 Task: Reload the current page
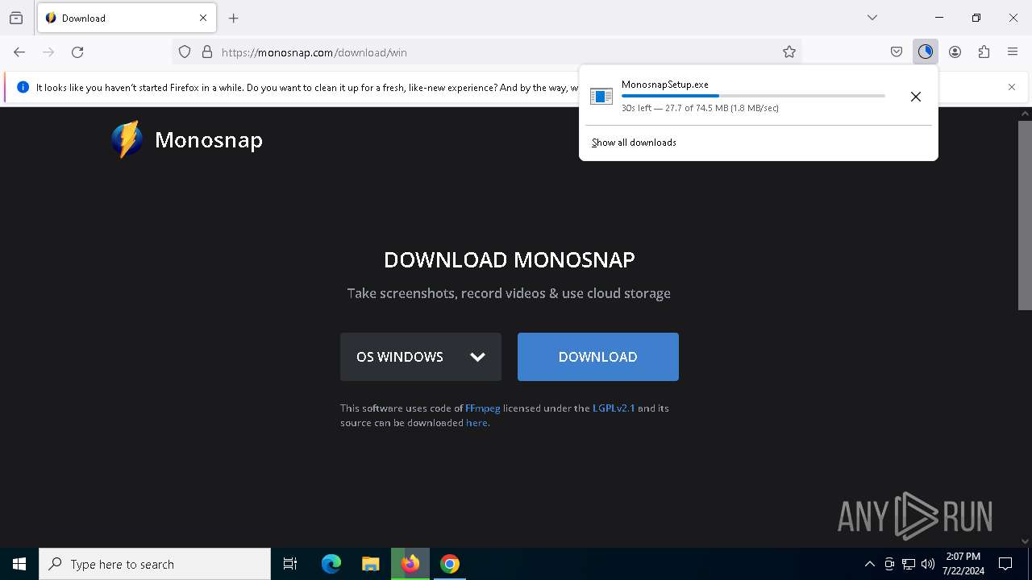77,52
